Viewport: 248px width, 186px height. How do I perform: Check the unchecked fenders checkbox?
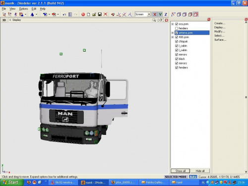177,28
